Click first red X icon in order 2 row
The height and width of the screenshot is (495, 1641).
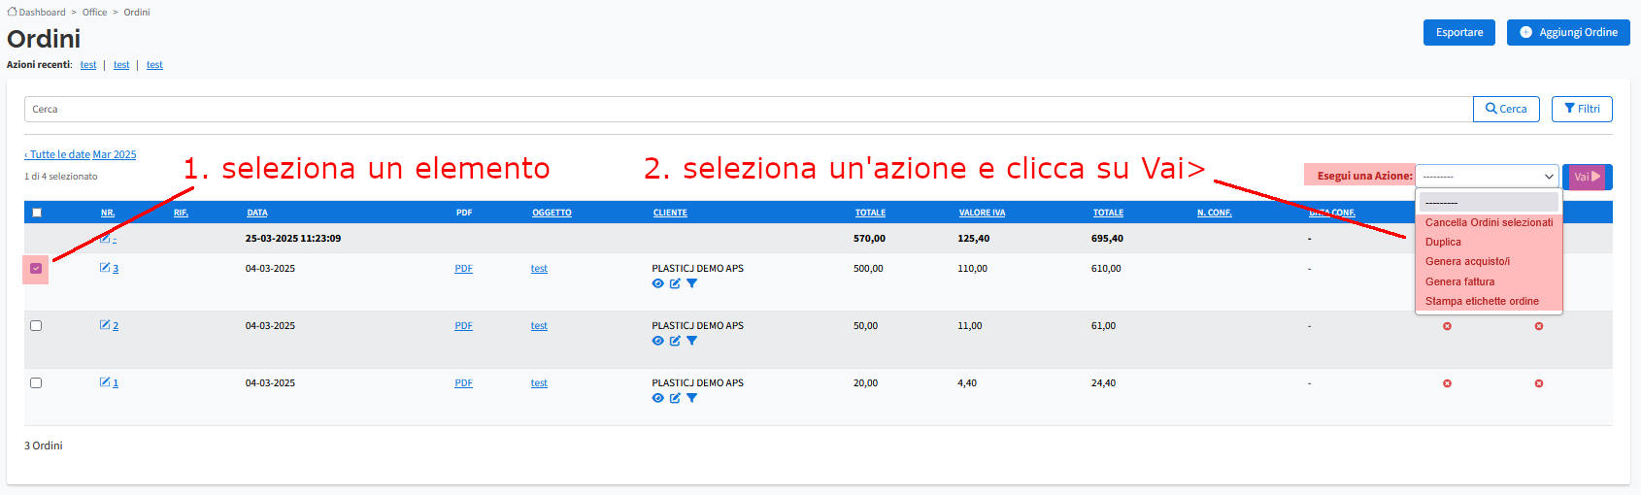click(x=1447, y=326)
